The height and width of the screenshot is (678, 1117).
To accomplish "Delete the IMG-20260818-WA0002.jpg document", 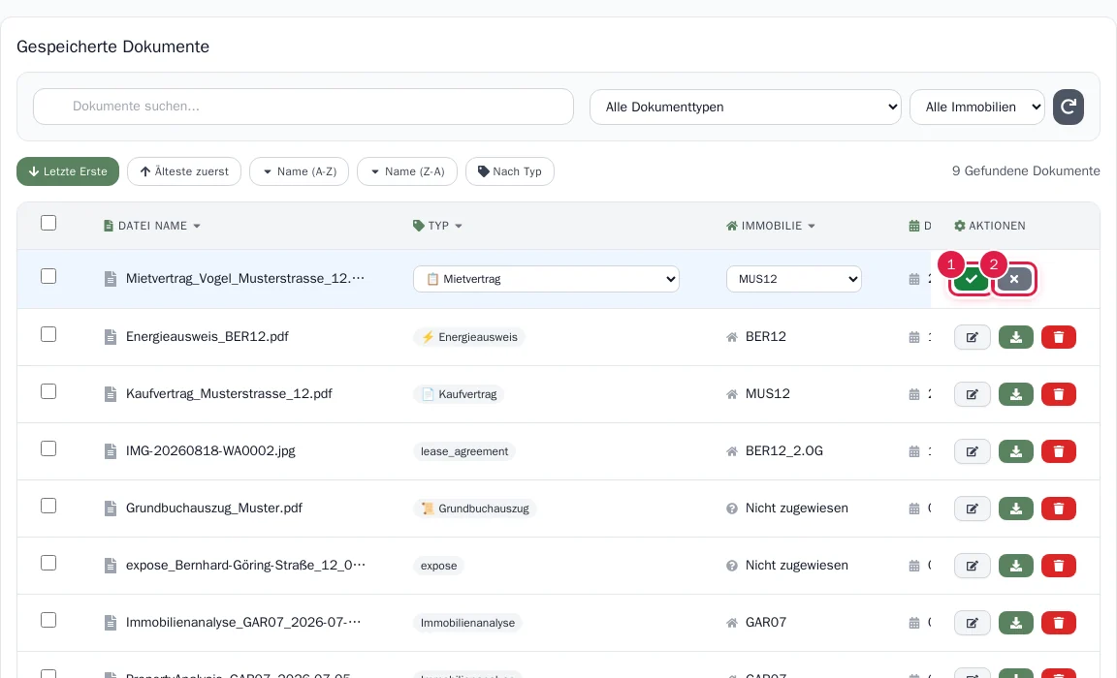I will click(1059, 451).
